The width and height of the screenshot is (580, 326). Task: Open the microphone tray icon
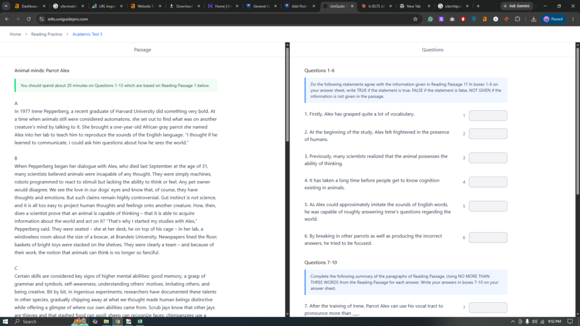pos(527,321)
